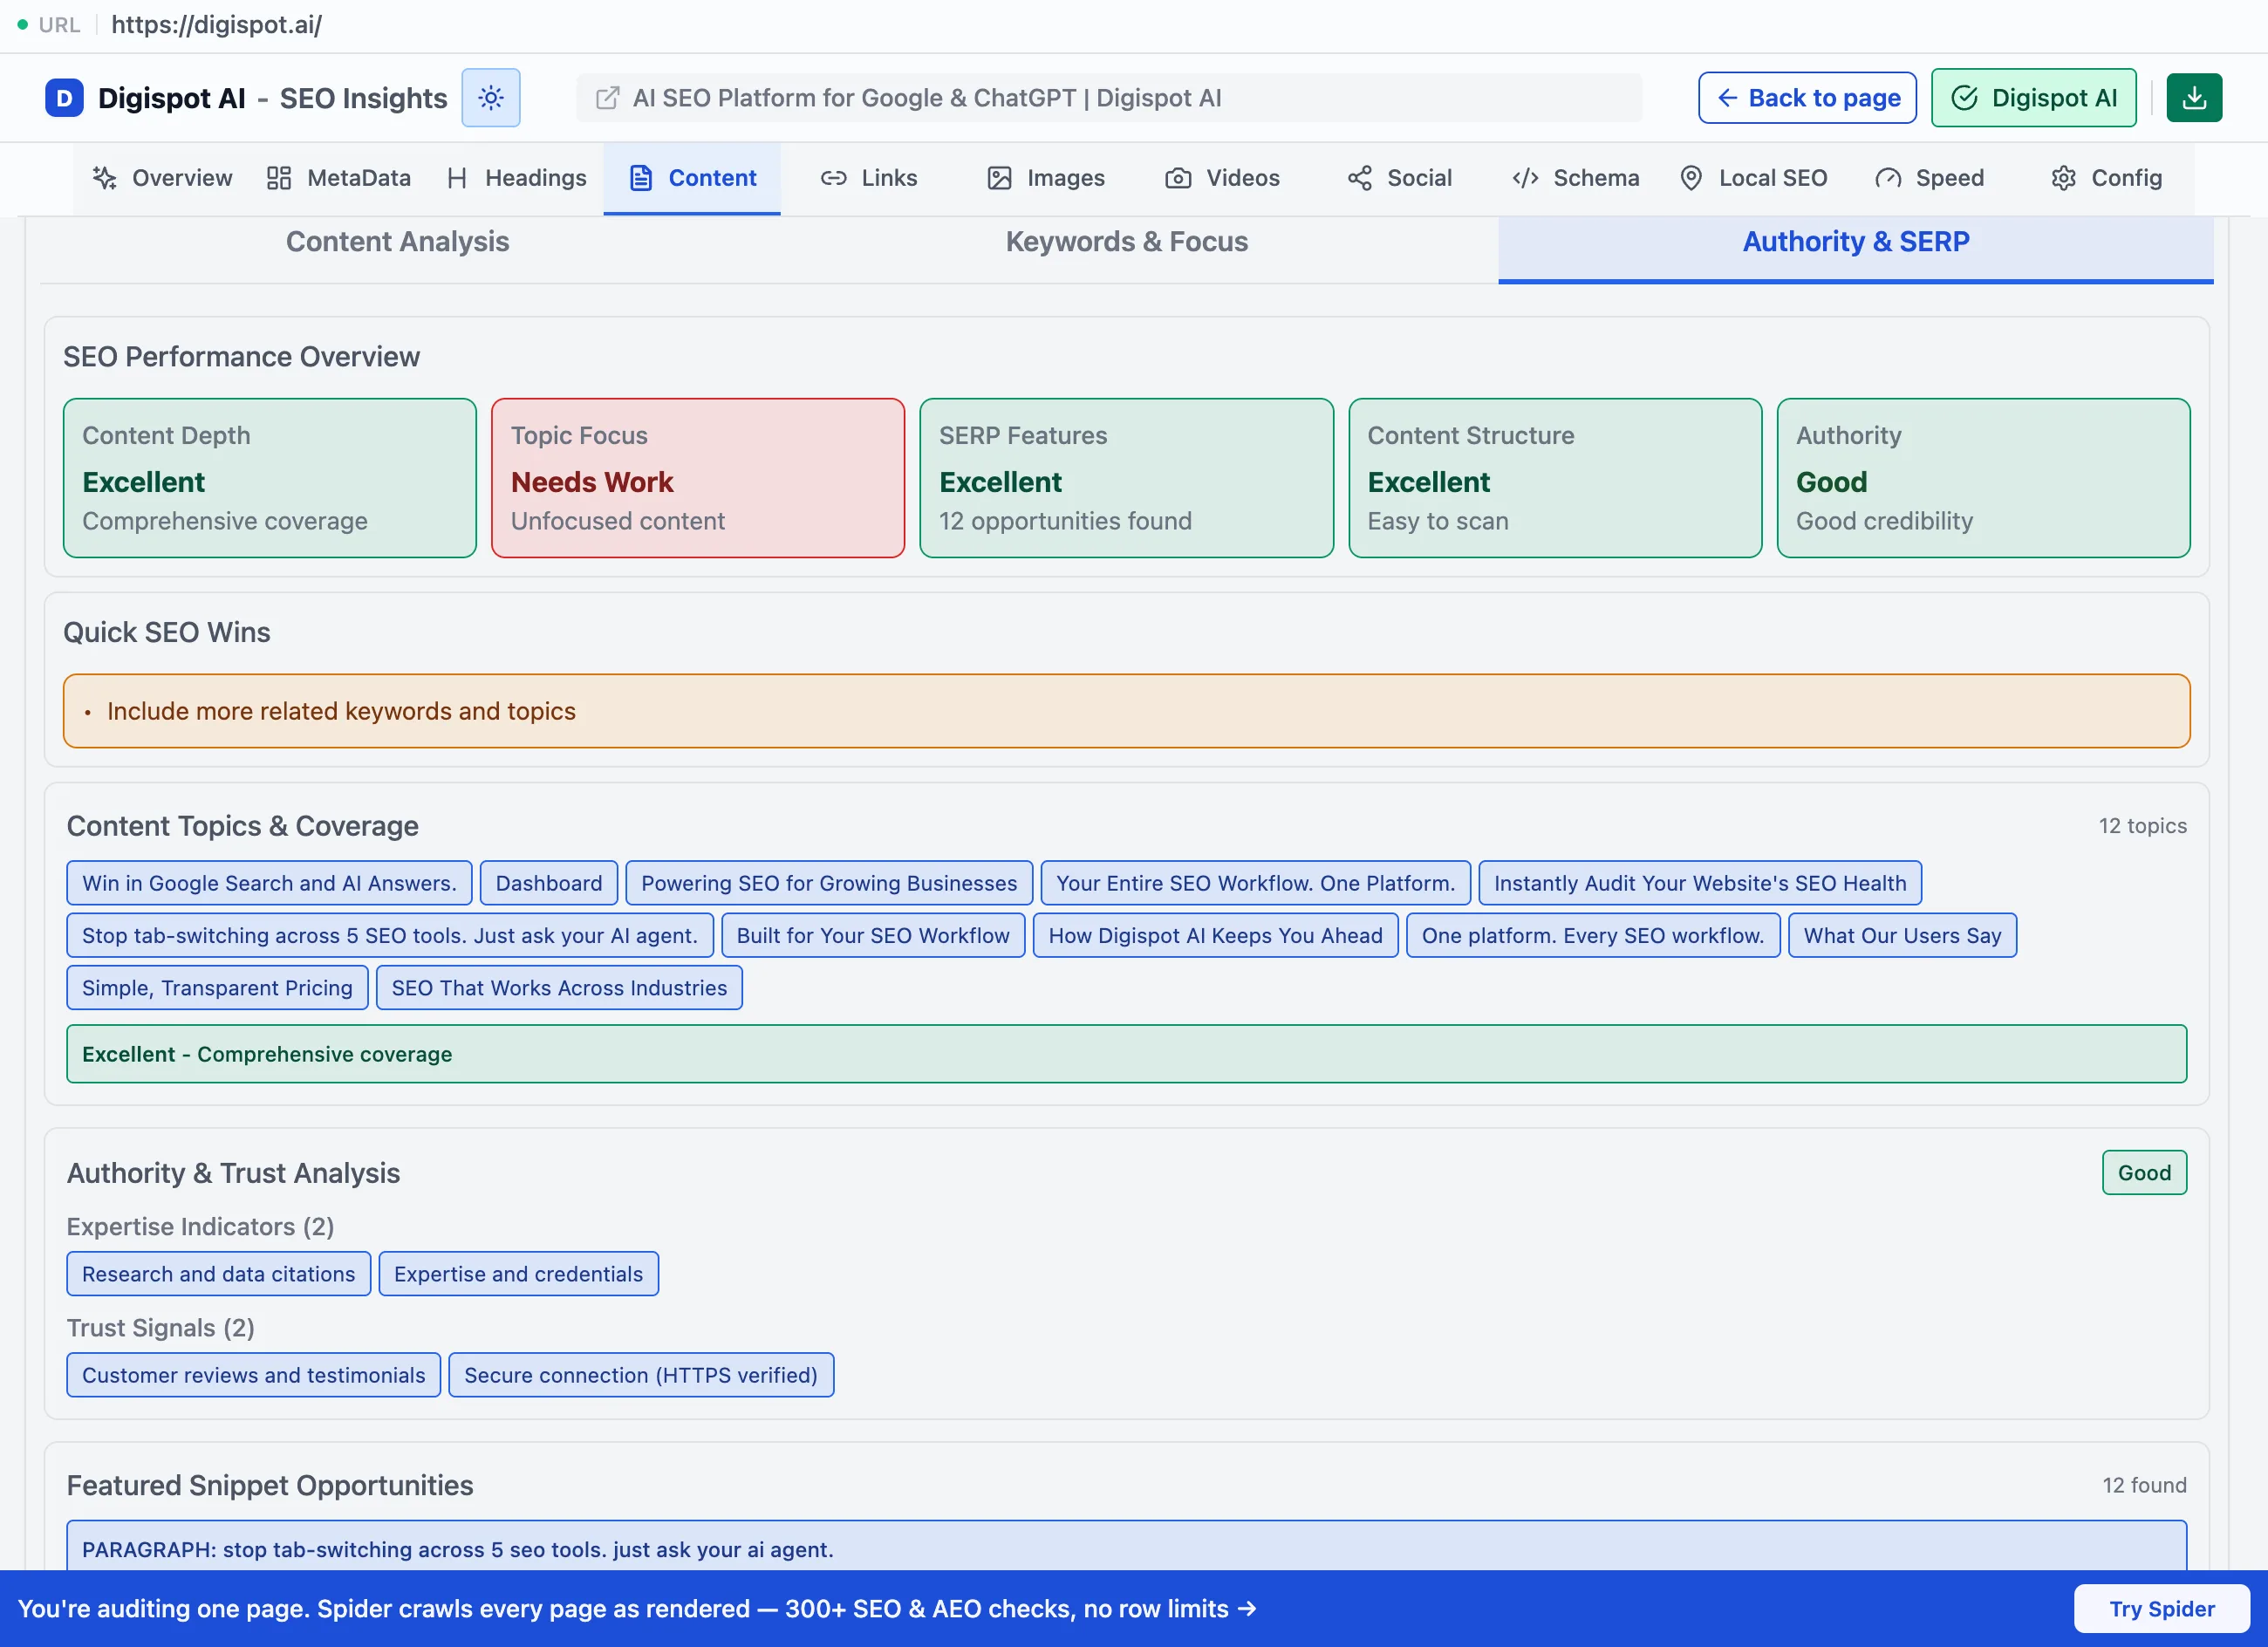
Task: Click 'Your Entire SEO Workflow. One Platform.' tag
Action: coord(1256,883)
